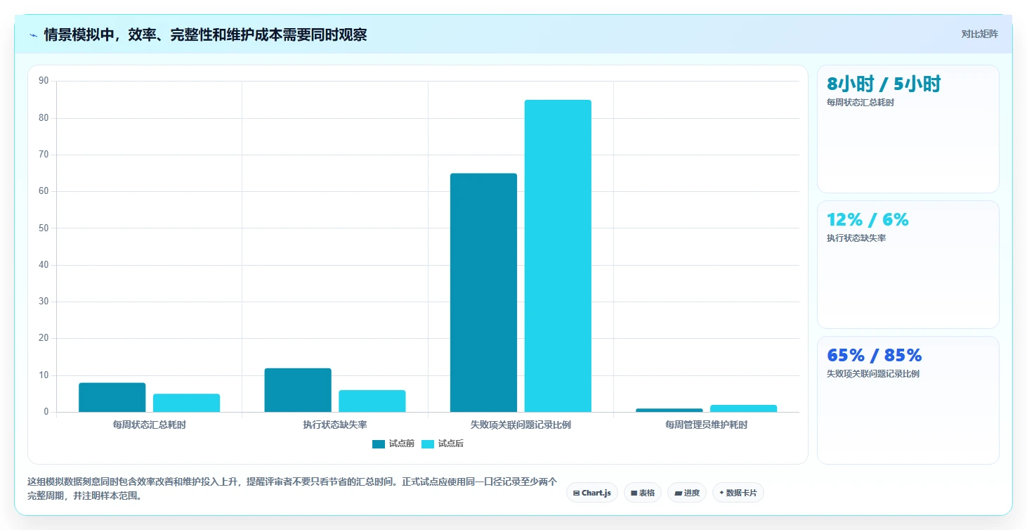The height and width of the screenshot is (530, 1027).
Task: Click the 试点前 bar for 每周管理员维护耗时
Action: point(669,410)
